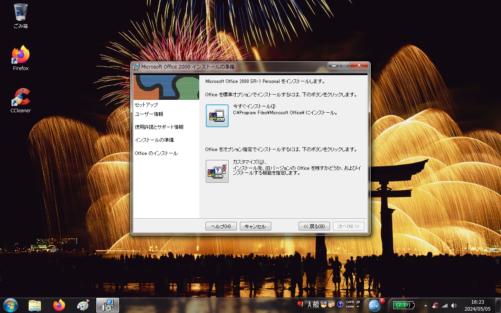Open the language bar options dropdown arrow
The image size is (501, 313).
pyautogui.click(x=358, y=307)
